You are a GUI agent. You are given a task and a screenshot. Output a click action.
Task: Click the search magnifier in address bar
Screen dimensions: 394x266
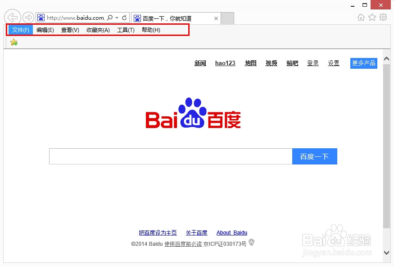pyautogui.click(x=110, y=18)
